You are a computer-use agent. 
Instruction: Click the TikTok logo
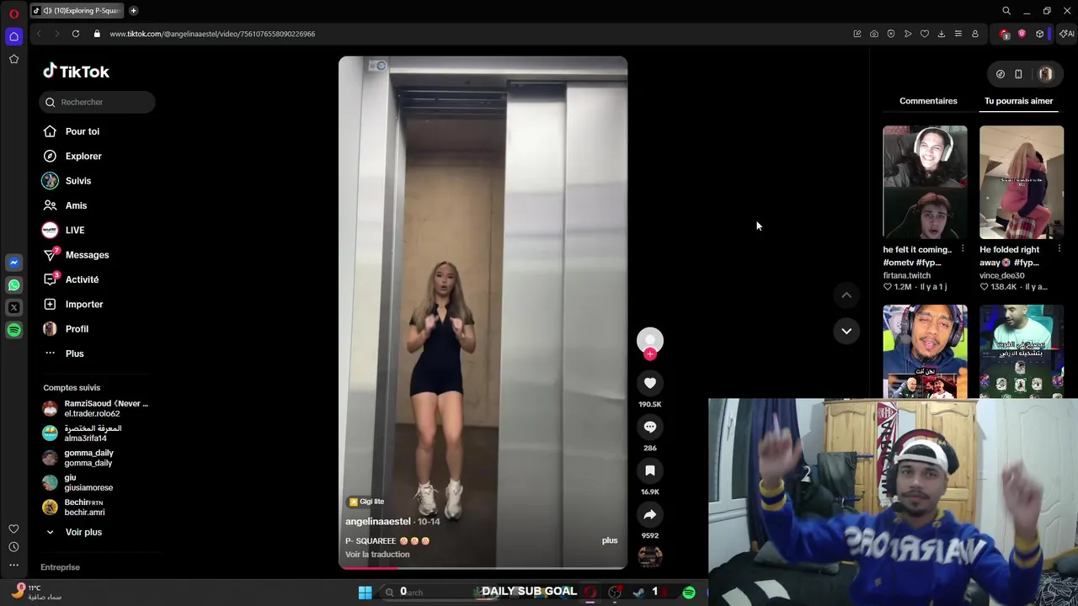pyautogui.click(x=76, y=72)
